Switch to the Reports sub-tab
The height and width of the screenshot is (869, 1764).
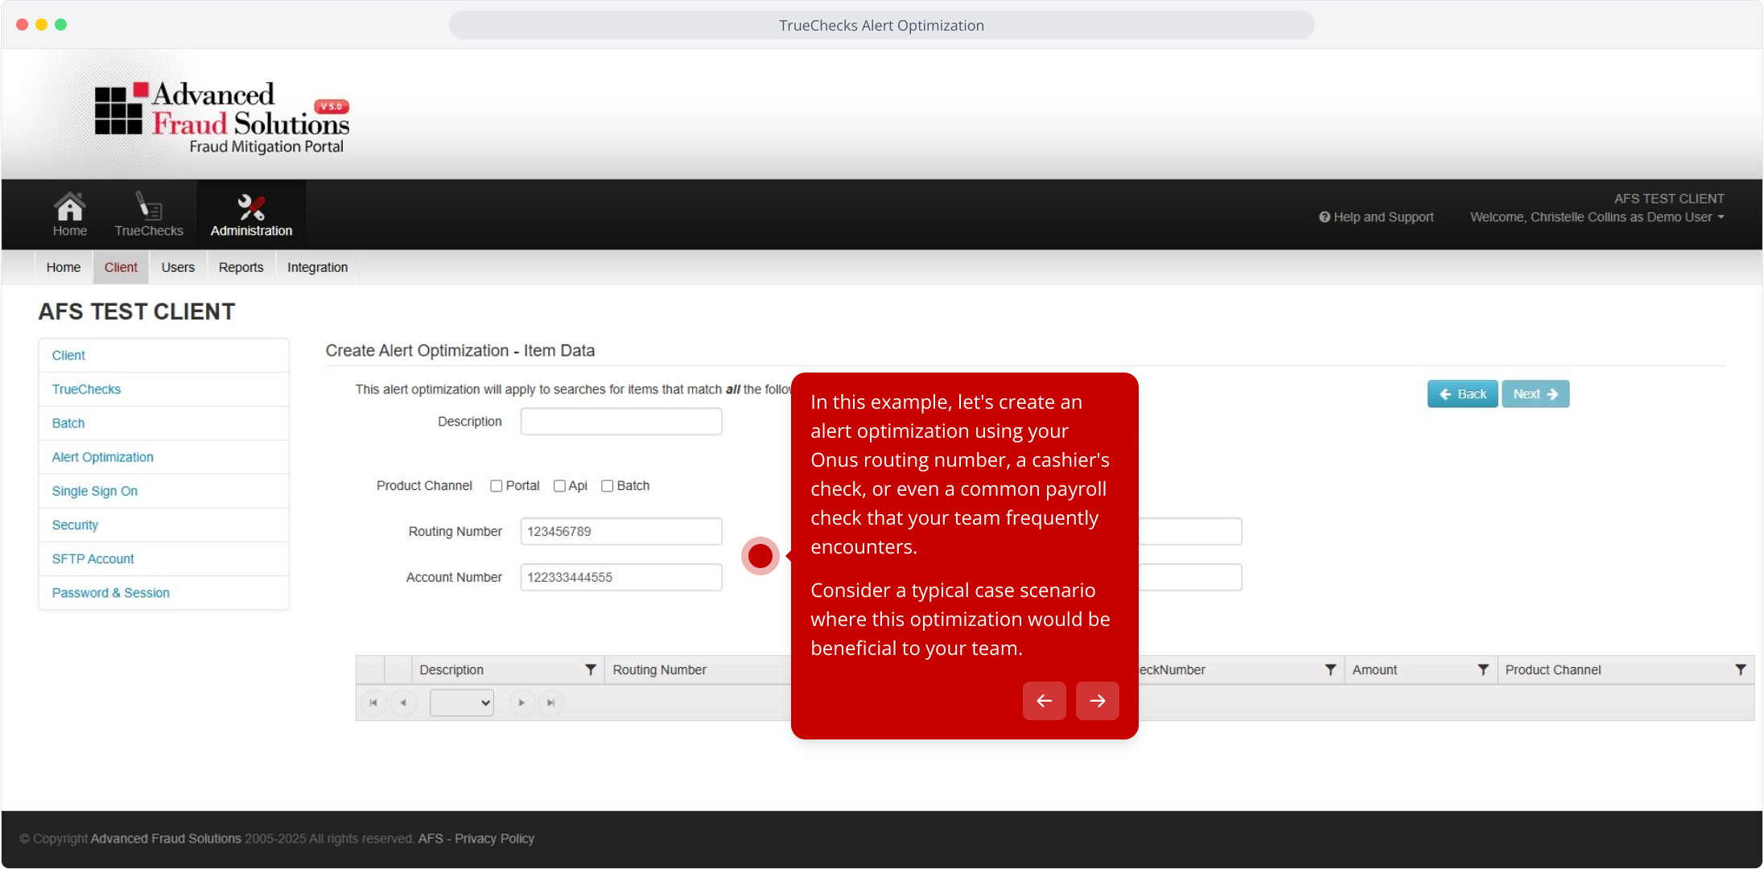[241, 267]
